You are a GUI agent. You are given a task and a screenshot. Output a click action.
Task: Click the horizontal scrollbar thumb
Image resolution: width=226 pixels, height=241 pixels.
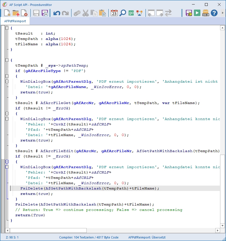[x=48, y=230]
